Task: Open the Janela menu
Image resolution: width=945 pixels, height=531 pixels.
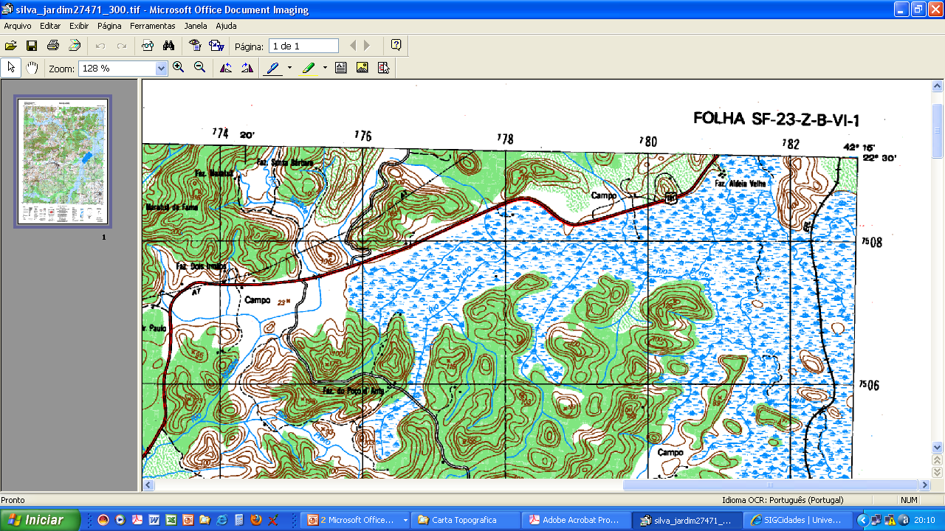Action: click(x=196, y=26)
